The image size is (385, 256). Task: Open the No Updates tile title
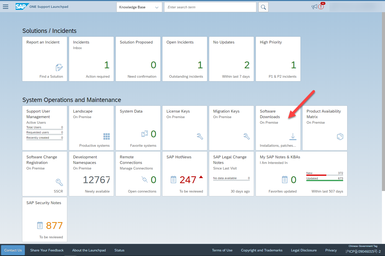224,42
